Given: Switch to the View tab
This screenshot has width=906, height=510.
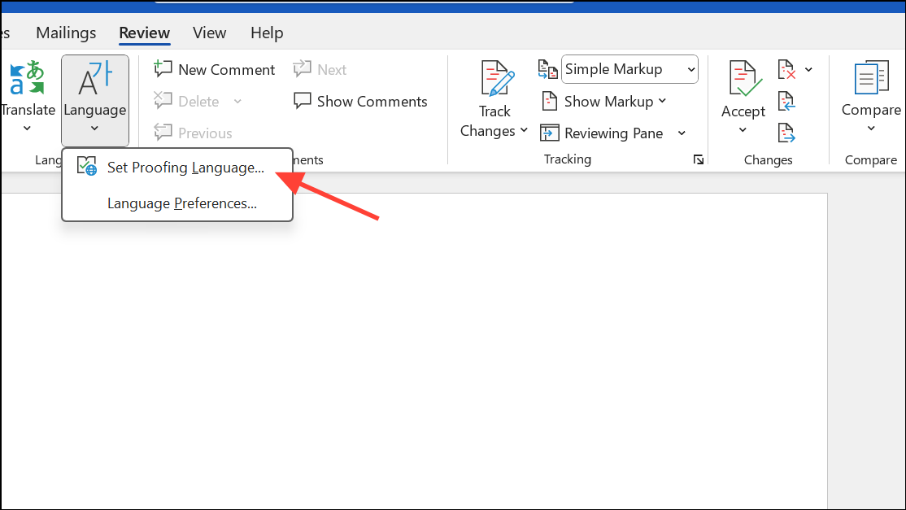Looking at the screenshot, I should 209,33.
